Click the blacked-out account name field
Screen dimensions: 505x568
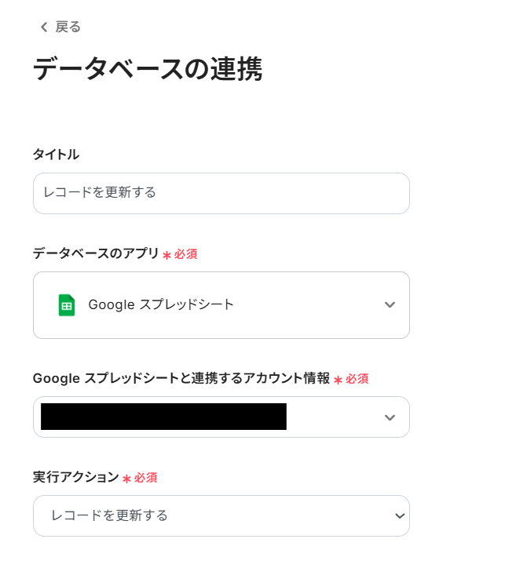163,417
